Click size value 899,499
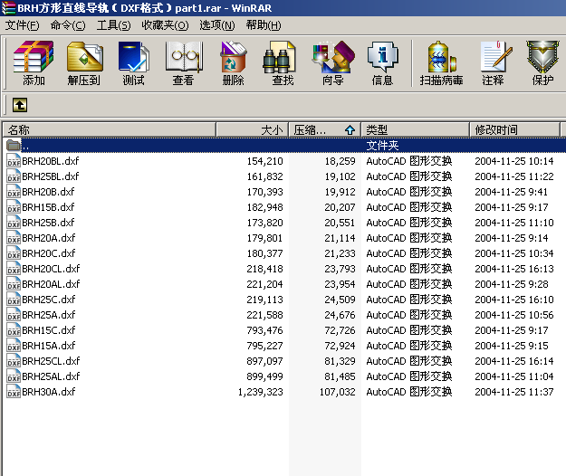The height and width of the screenshot is (476, 566). point(265,376)
